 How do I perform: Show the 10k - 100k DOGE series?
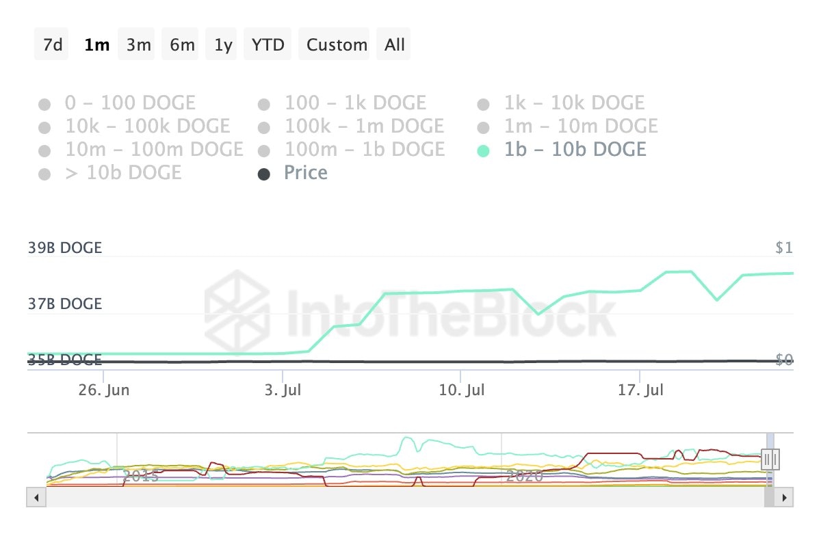[x=44, y=128]
